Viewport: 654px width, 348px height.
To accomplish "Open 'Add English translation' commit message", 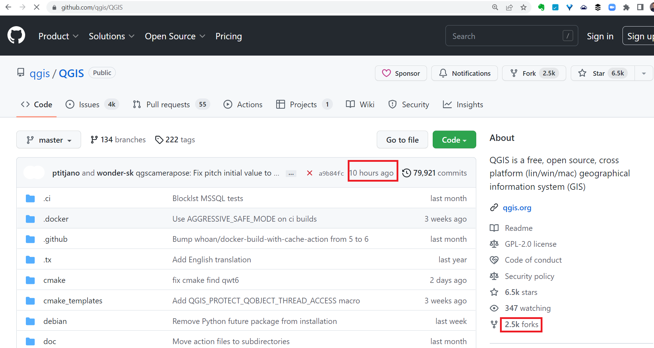I will (212, 260).
